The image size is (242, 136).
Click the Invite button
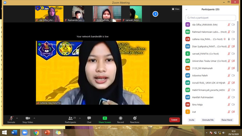[192, 120]
